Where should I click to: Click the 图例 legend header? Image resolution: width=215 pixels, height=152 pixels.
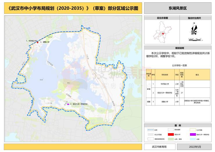coord(178,125)
